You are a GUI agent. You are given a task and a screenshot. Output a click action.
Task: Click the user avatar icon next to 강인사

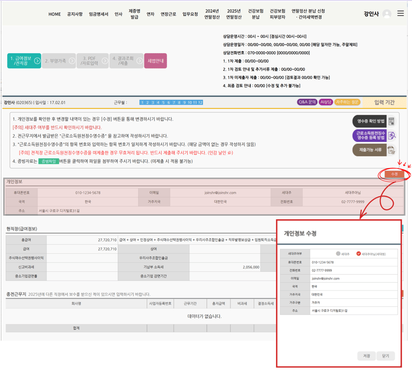[386, 14]
